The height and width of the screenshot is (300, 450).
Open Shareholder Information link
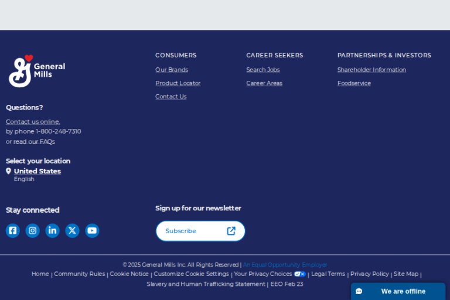pyautogui.click(x=371, y=70)
